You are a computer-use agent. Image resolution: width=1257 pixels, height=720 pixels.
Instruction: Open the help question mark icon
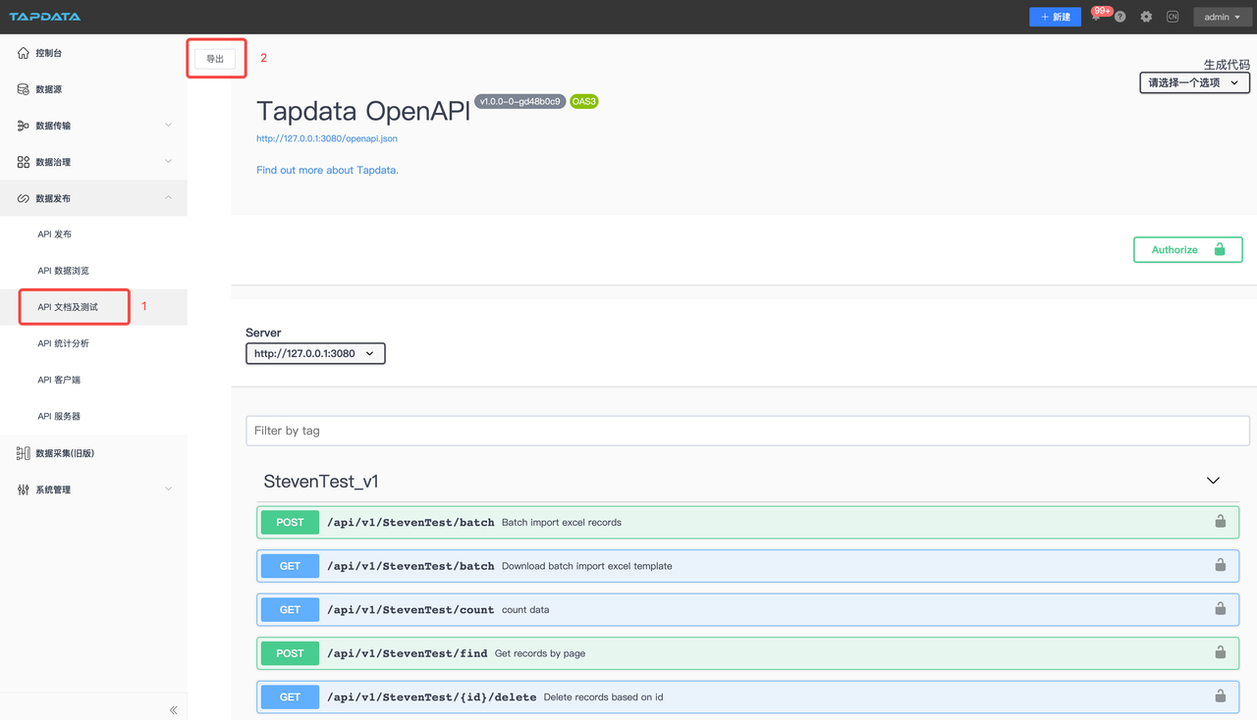click(1120, 17)
